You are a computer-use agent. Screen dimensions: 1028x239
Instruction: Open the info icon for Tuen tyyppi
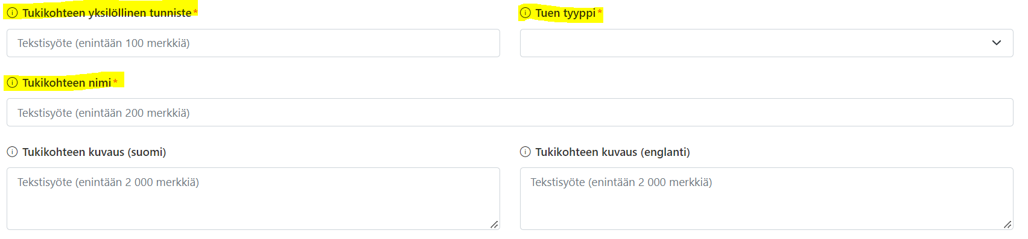(525, 13)
